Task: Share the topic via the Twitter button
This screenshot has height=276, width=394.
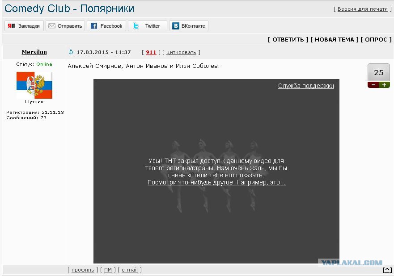Action: (x=148, y=26)
